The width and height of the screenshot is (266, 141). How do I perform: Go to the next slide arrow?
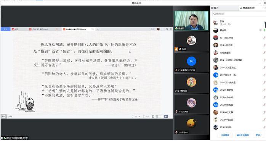pyautogui.click(x=139, y=117)
